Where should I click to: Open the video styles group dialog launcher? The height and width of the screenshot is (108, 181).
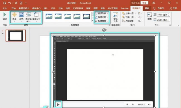coord(109,25)
